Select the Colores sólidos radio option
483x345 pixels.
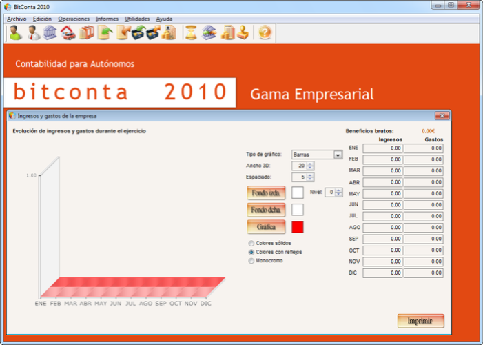click(251, 243)
